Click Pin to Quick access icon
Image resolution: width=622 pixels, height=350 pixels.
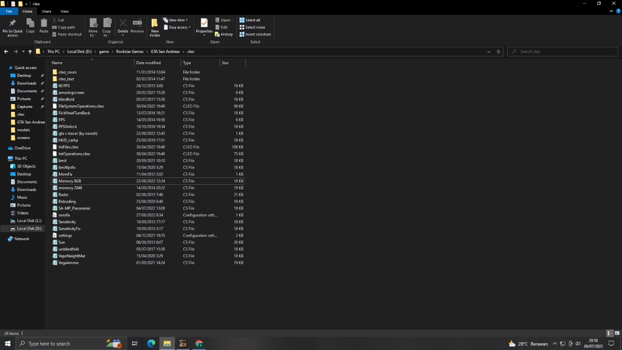pos(13,27)
